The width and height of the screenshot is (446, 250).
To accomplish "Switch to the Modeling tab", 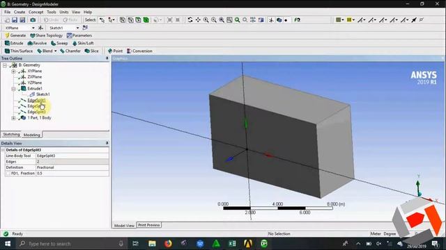I will 32,135.
